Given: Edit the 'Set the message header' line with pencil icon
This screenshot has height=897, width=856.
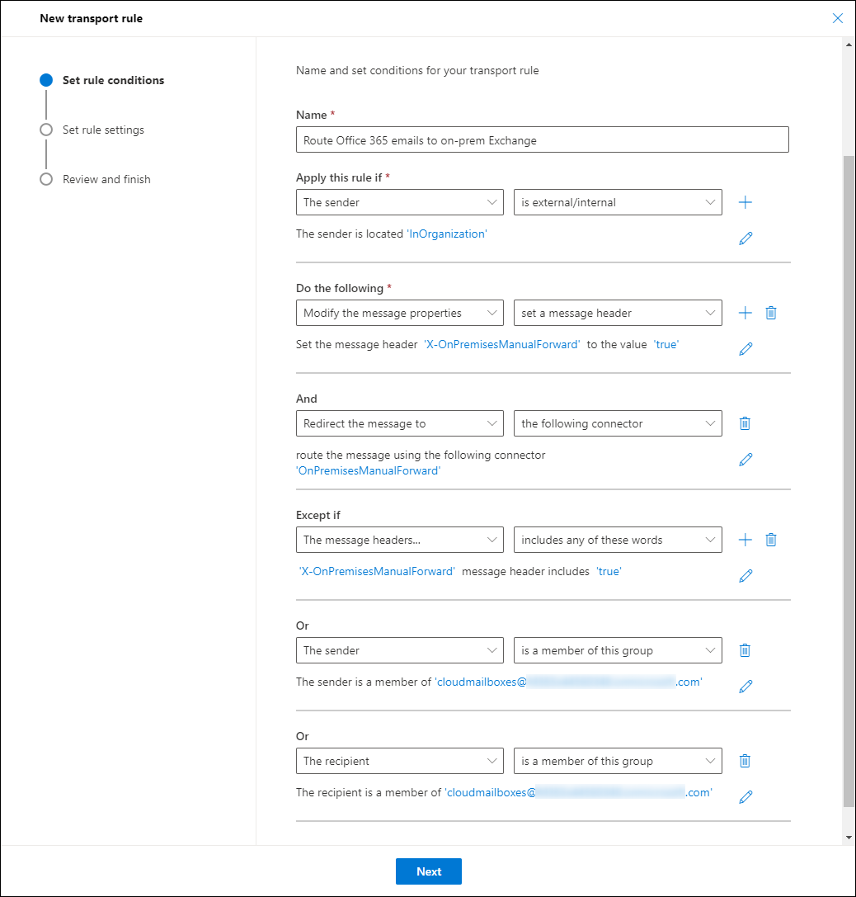Looking at the screenshot, I should point(745,348).
